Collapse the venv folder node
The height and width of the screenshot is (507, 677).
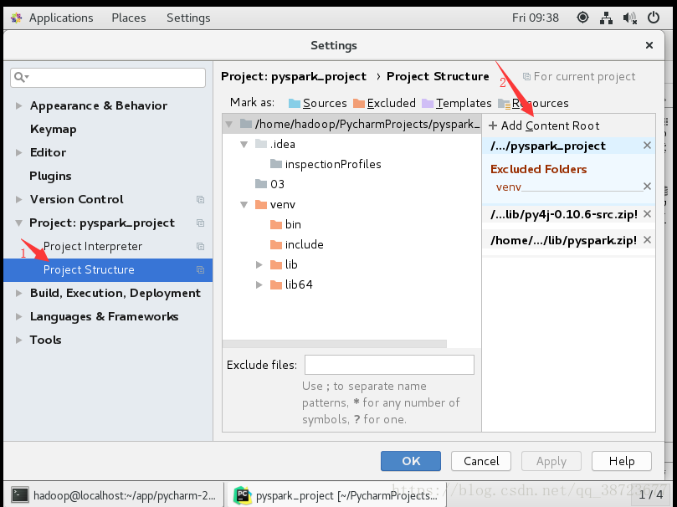click(x=244, y=204)
